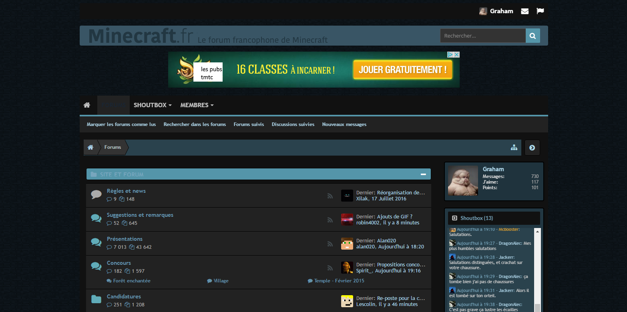Toggle the sidebar with the arrow button

[532, 148]
